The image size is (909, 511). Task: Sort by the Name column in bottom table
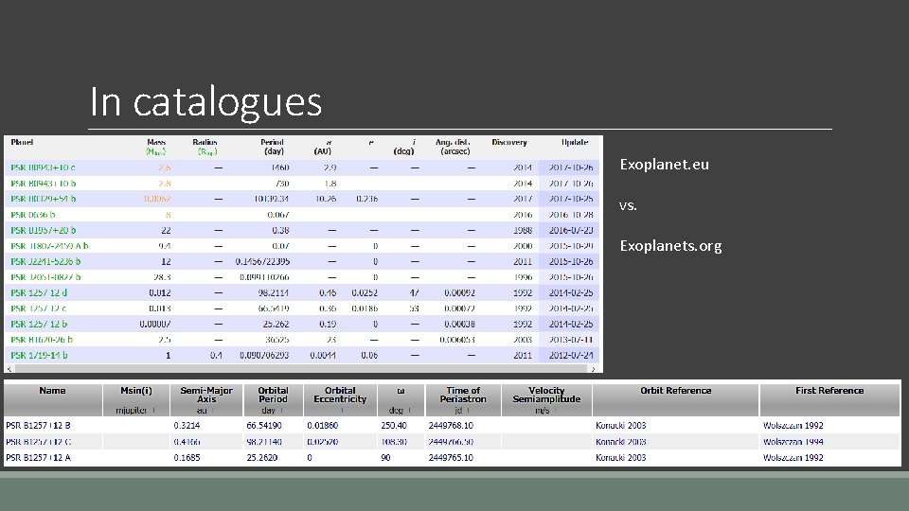(53, 391)
